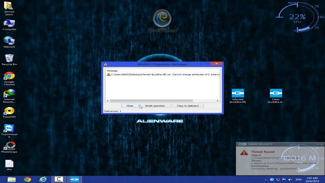Open Internet Download Manager desktop shortcut
The width and height of the screenshot is (325, 183).
click(x=9, y=96)
